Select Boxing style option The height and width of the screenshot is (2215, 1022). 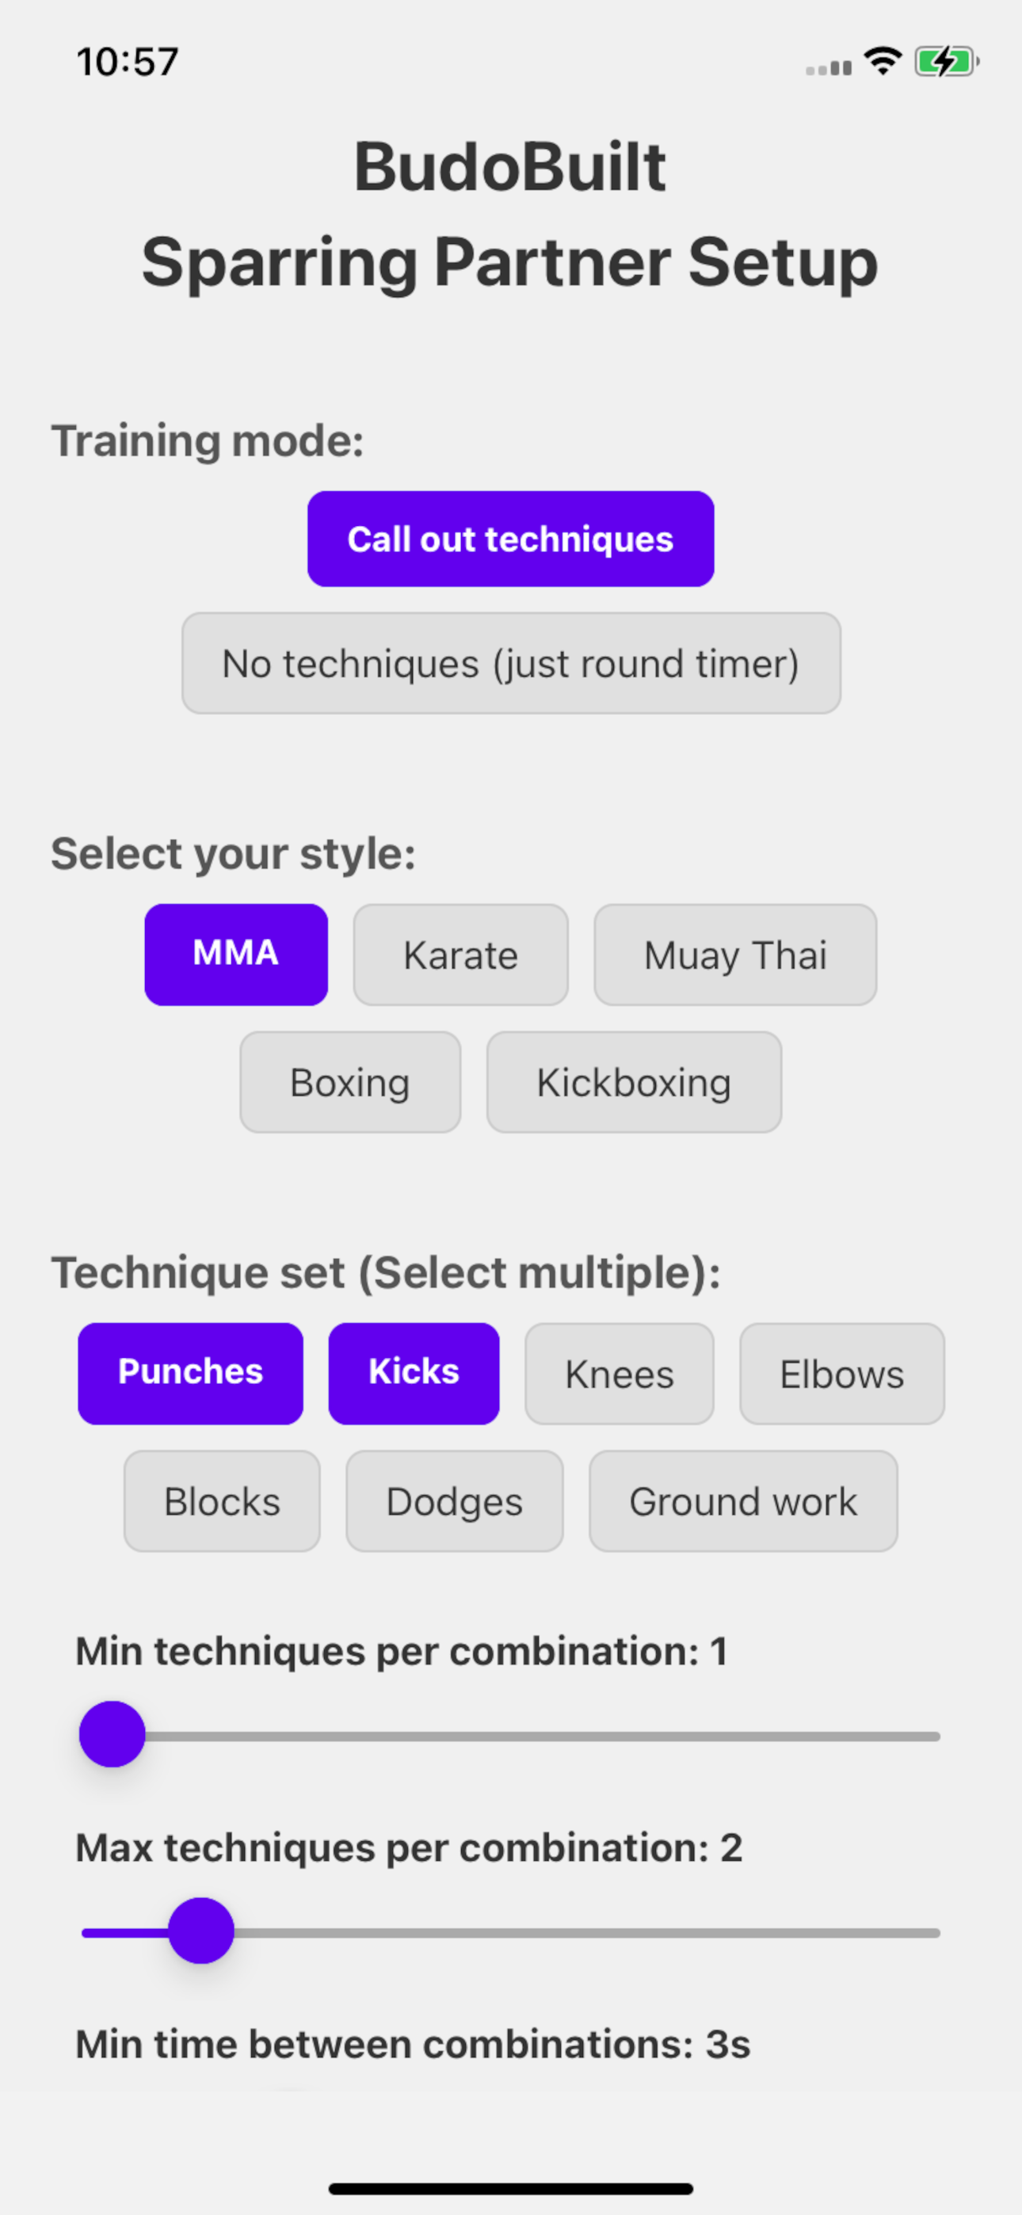coord(350,1081)
